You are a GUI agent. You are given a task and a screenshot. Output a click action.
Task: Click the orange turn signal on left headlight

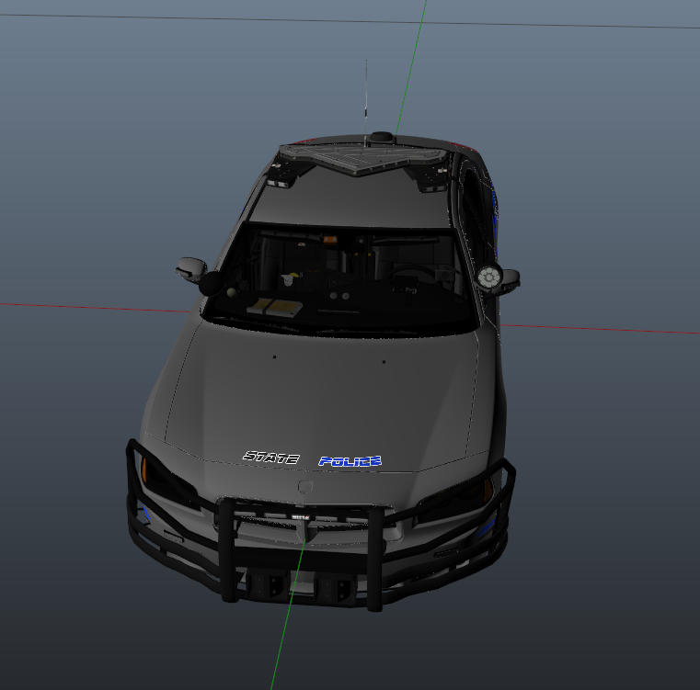143,469
